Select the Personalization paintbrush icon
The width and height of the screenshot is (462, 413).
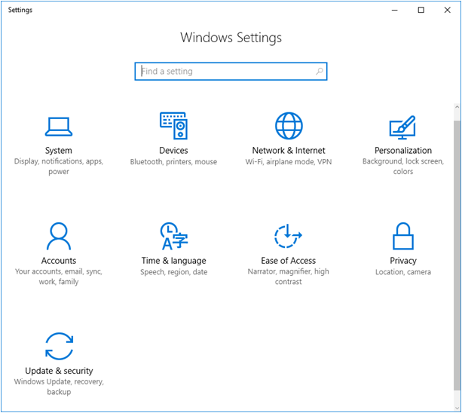402,127
